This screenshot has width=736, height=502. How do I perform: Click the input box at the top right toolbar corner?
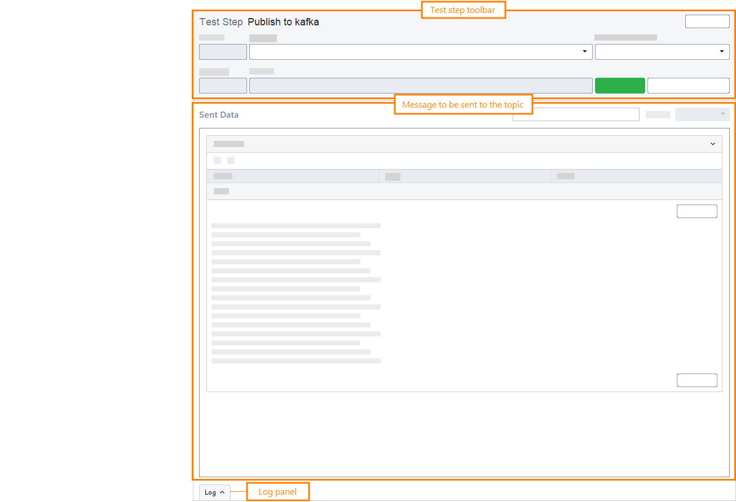click(x=707, y=21)
